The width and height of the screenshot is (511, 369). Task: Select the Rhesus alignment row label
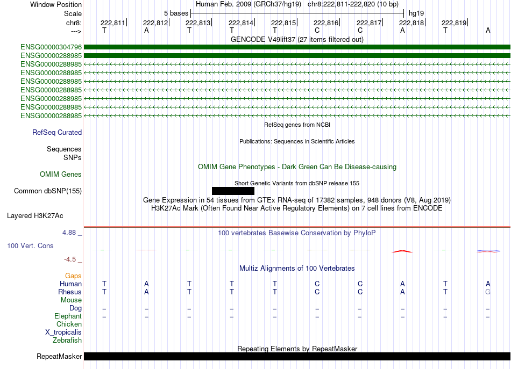(x=70, y=292)
